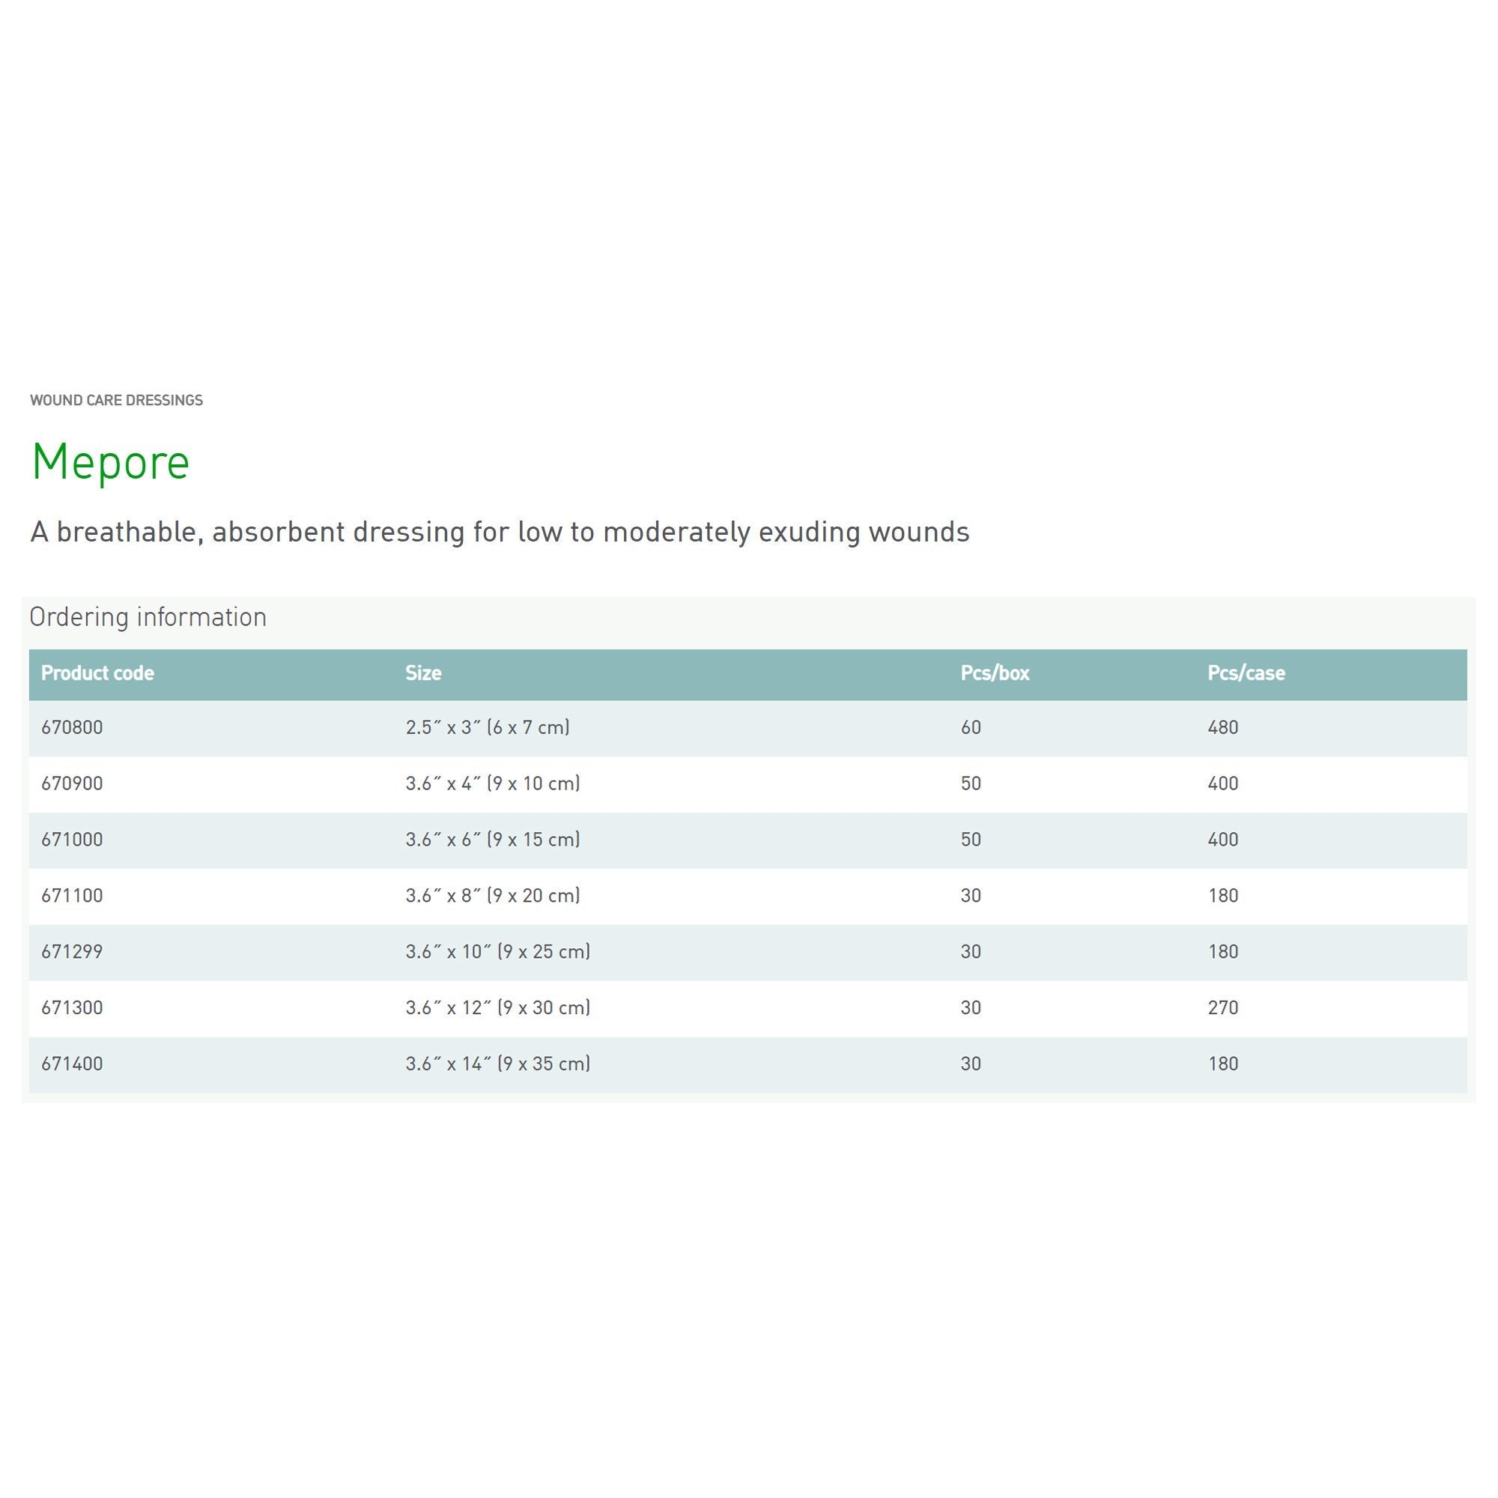Click the Mepore product title link
The height and width of the screenshot is (1498, 1498).
pyautogui.click(x=110, y=463)
